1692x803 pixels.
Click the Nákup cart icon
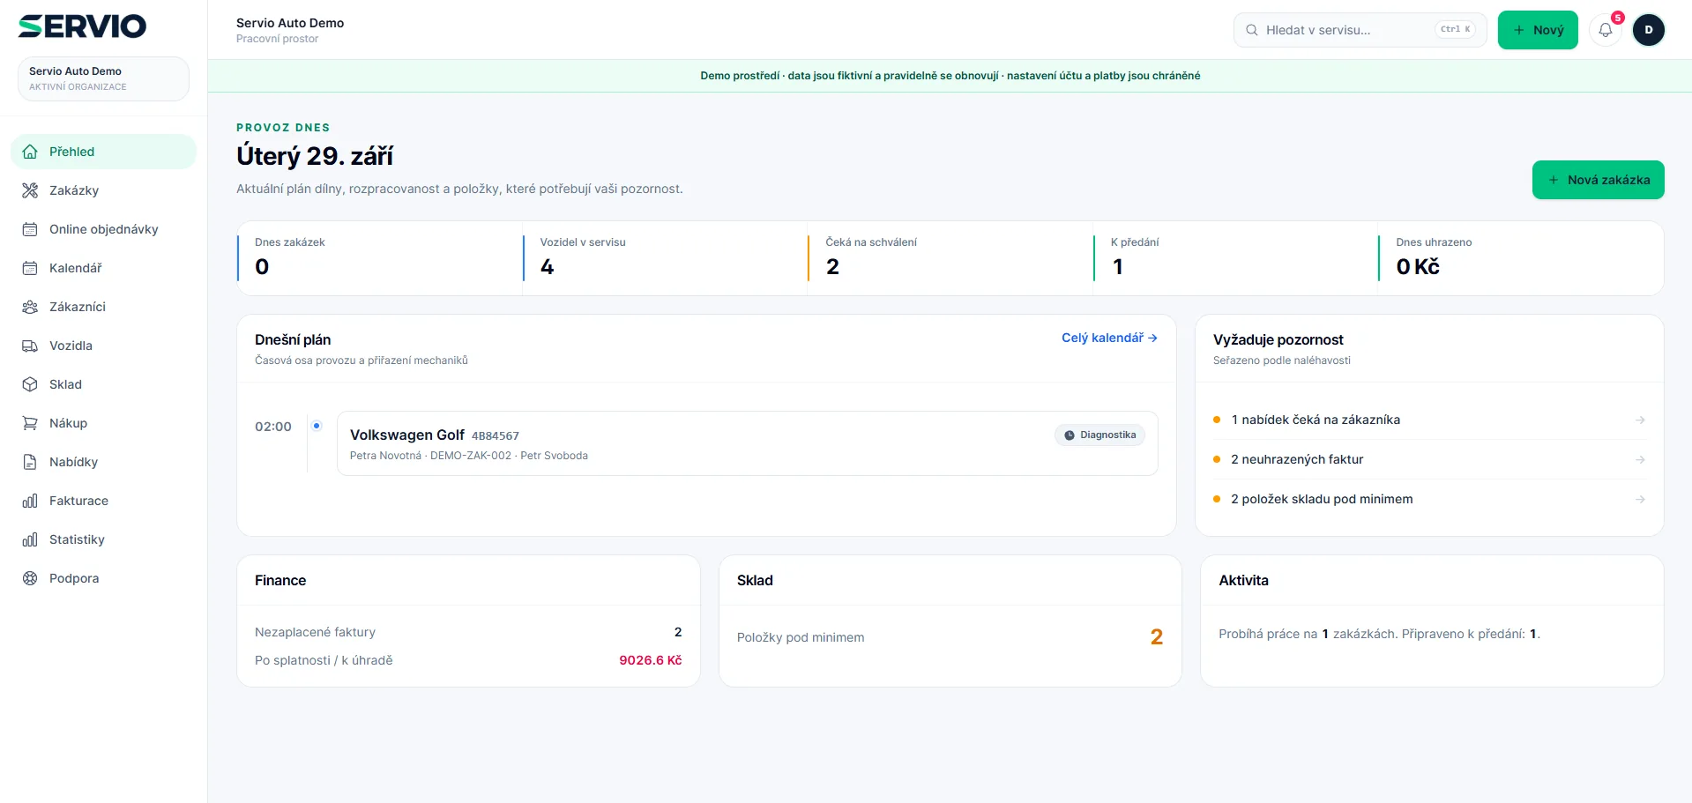pyautogui.click(x=30, y=423)
